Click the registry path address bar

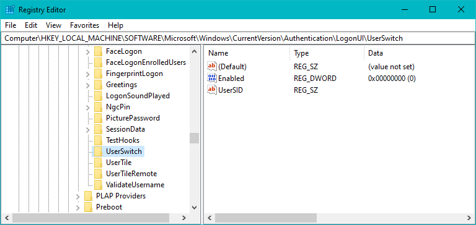coord(238,38)
